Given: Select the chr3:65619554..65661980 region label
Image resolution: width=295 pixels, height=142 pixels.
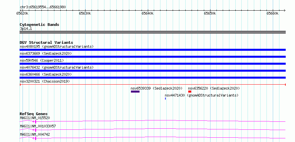Looking at the screenshot, I should [x=43, y=7].
